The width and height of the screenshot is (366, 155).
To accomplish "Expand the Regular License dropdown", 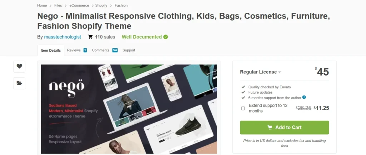I will (x=260, y=72).
